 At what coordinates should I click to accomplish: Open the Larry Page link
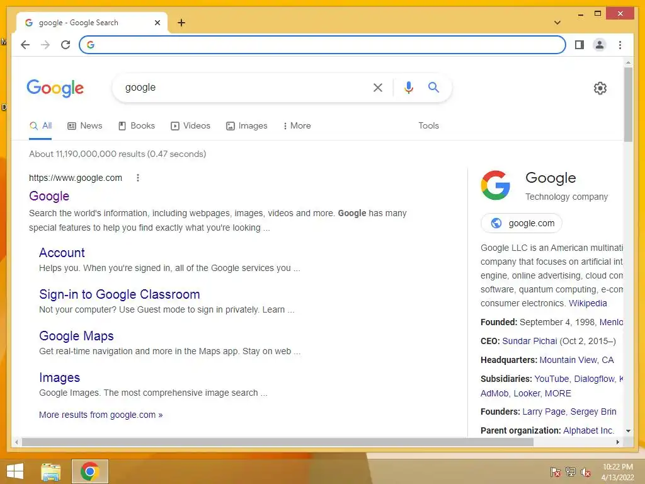click(x=544, y=412)
